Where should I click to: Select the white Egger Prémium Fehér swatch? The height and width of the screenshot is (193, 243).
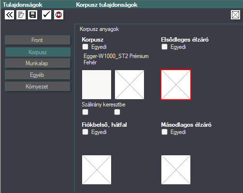tap(97, 85)
